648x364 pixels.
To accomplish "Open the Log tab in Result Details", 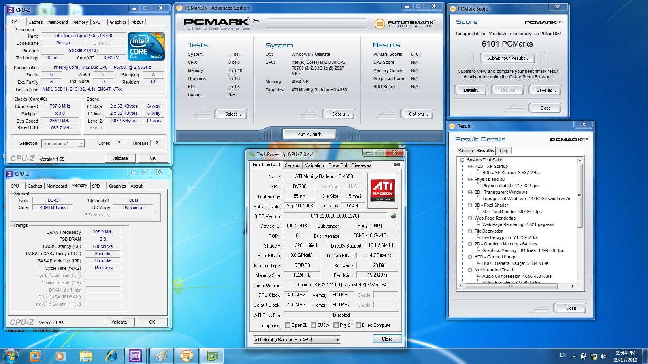I will [503, 151].
